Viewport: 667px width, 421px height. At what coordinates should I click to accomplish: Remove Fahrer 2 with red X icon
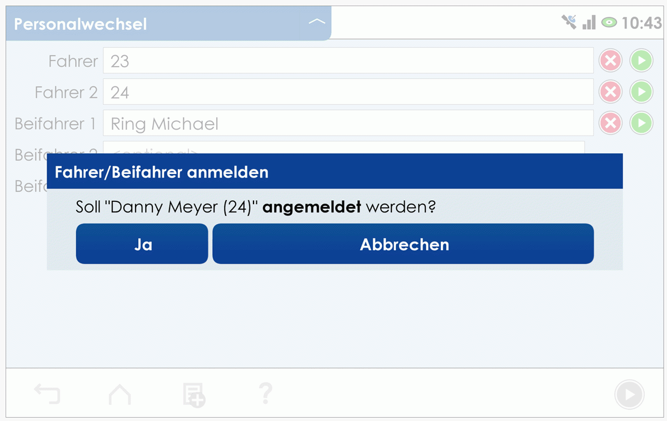click(610, 92)
